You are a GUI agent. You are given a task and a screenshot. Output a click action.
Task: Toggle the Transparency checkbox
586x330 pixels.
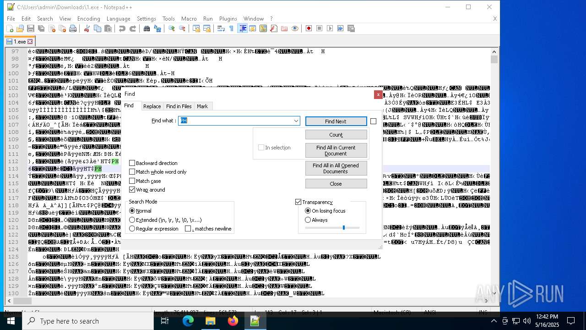tap(298, 202)
